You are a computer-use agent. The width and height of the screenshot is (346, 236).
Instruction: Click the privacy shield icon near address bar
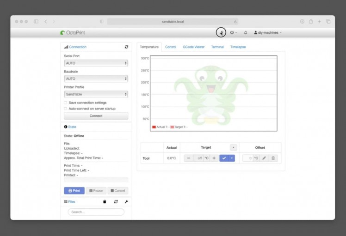(x=101, y=21)
